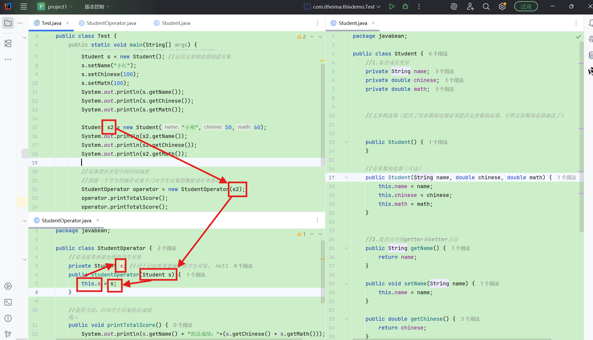The image size is (593, 340).
Task: Start debugging with the bug icon
Action: click(405, 7)
